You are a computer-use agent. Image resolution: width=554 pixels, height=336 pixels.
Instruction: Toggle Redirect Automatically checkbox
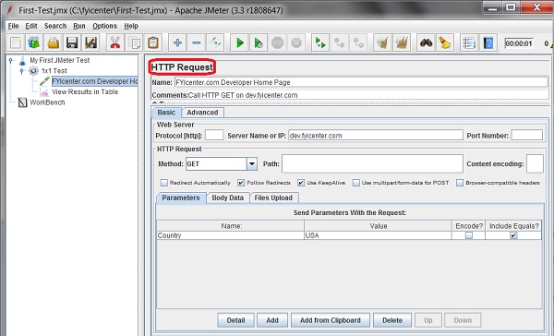pos(163,183)
